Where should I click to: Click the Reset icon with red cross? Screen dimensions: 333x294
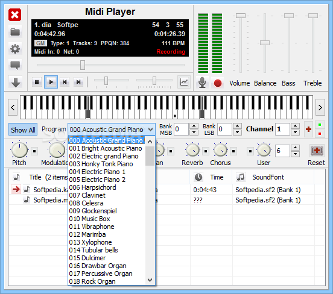point(317,151)
